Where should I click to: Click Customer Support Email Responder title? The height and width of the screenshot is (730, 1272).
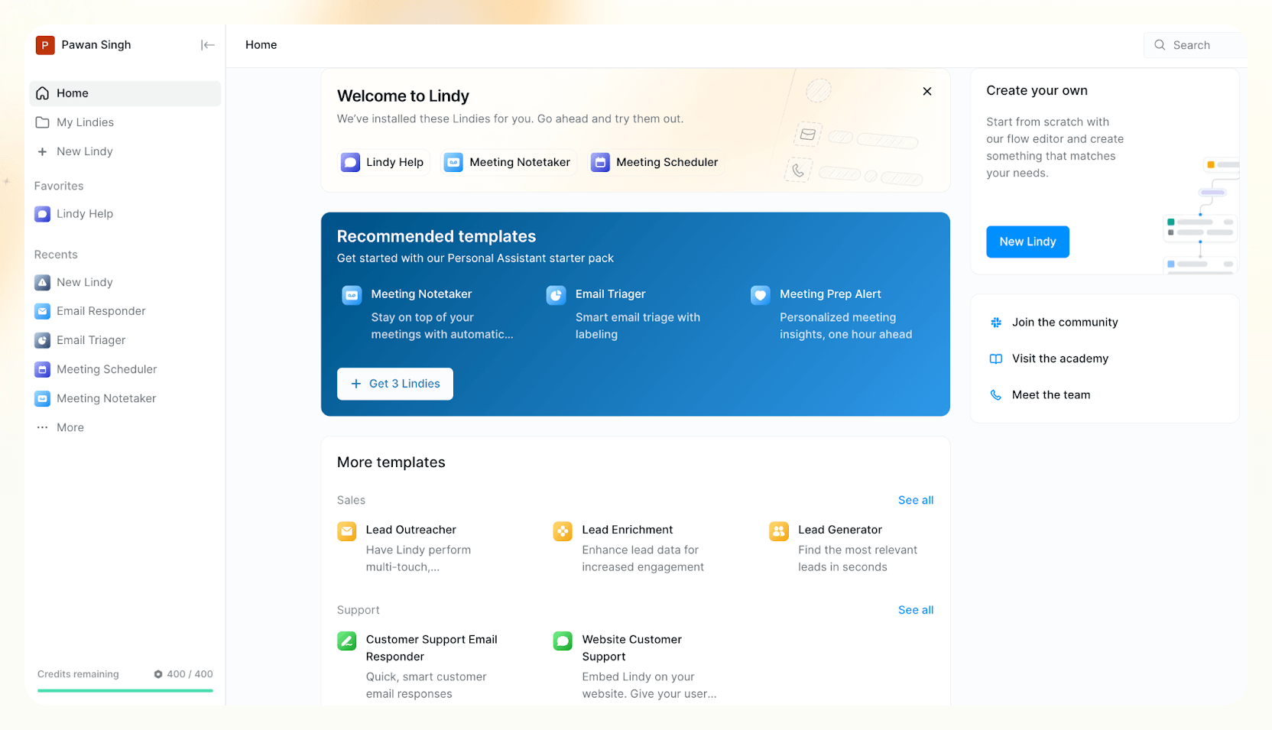point(431,648)
